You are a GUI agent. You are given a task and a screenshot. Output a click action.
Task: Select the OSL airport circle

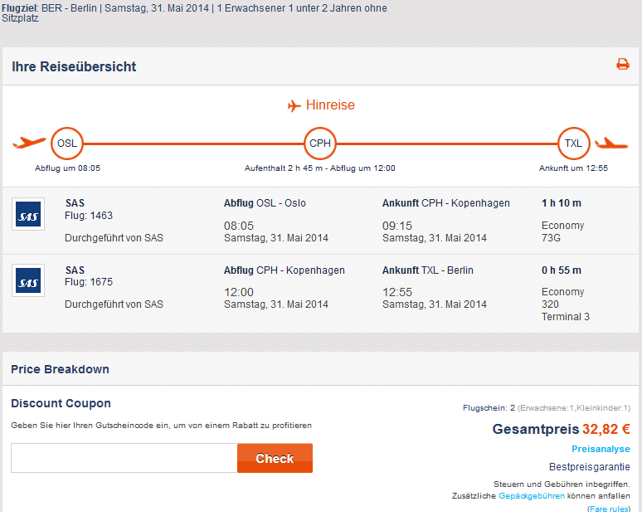click(x=67, y=144)
